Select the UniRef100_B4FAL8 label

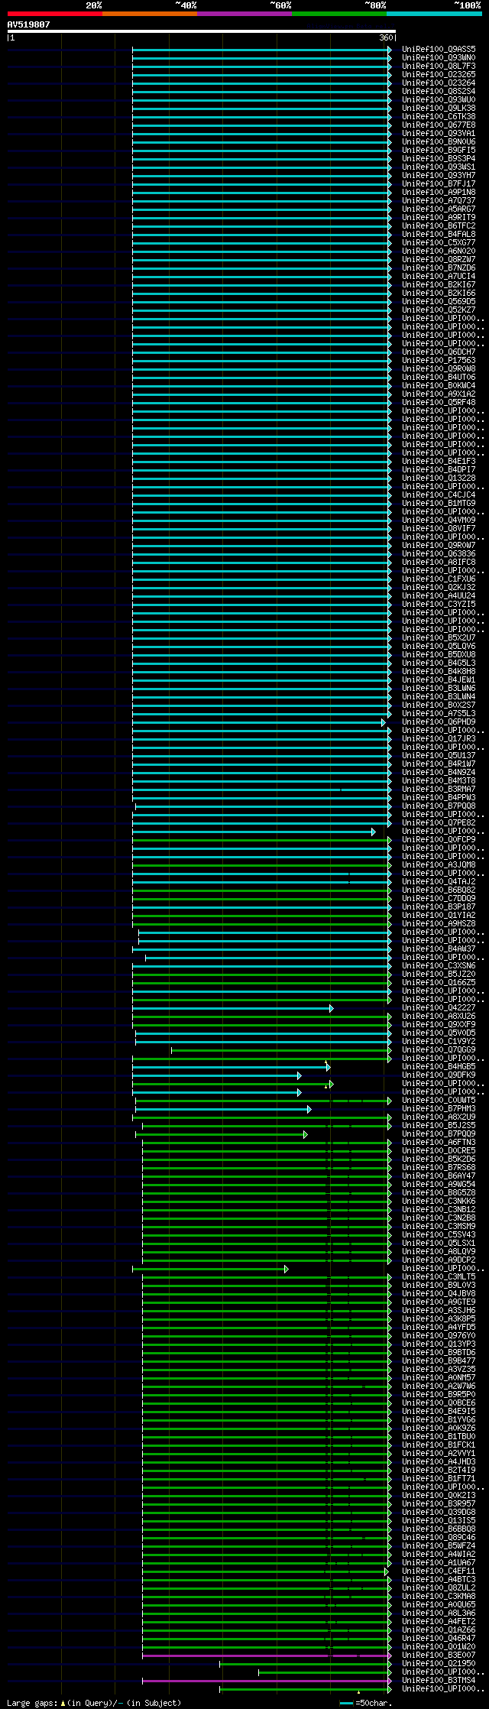pyautogui.click(x=439, y=234)
